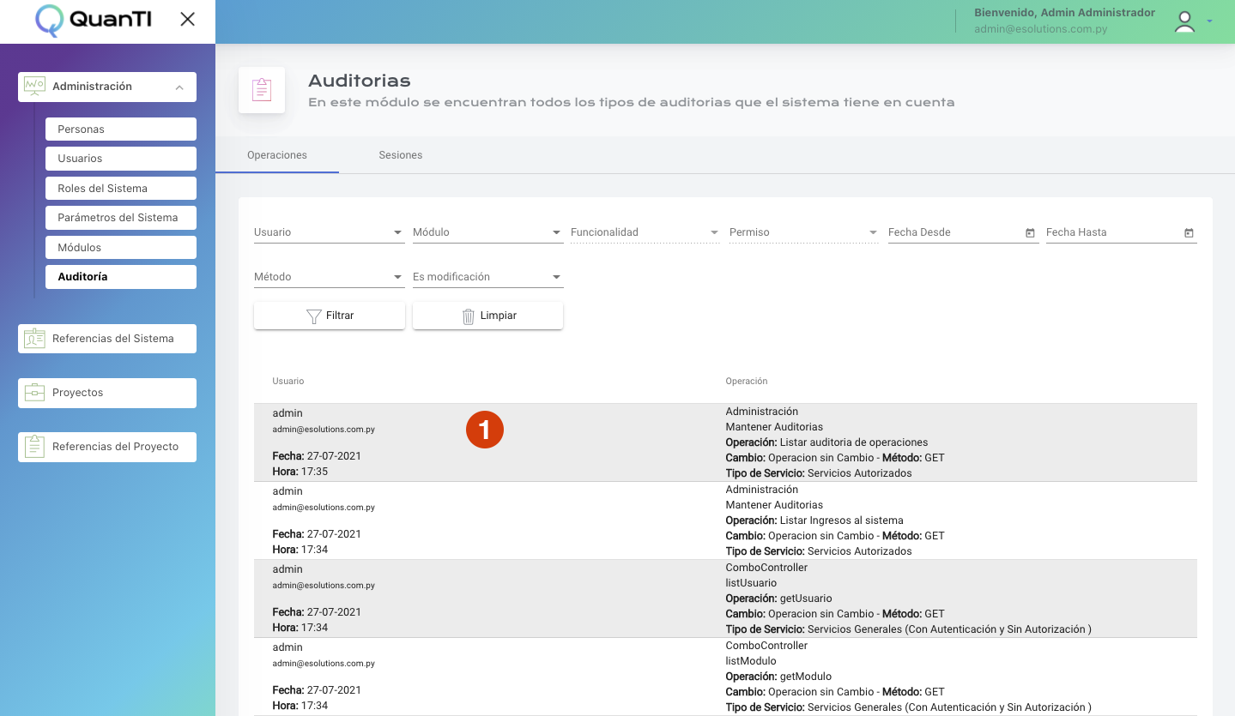Viewport: 1235px width, 716px height.
Task: Click the 'listModulo' entry
Action: [751, 661]
